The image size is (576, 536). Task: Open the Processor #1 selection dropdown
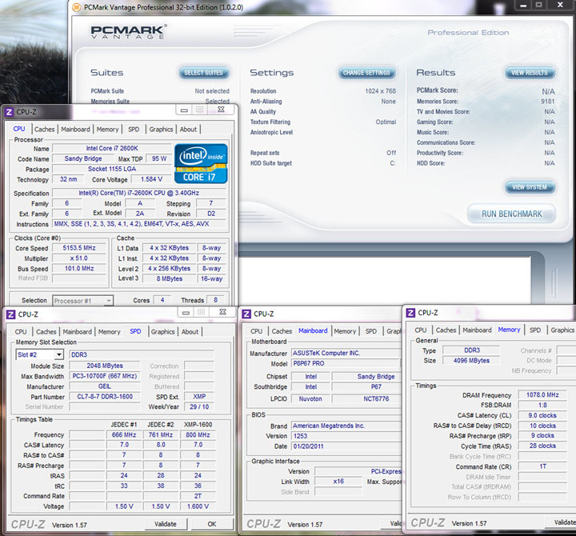108,301
